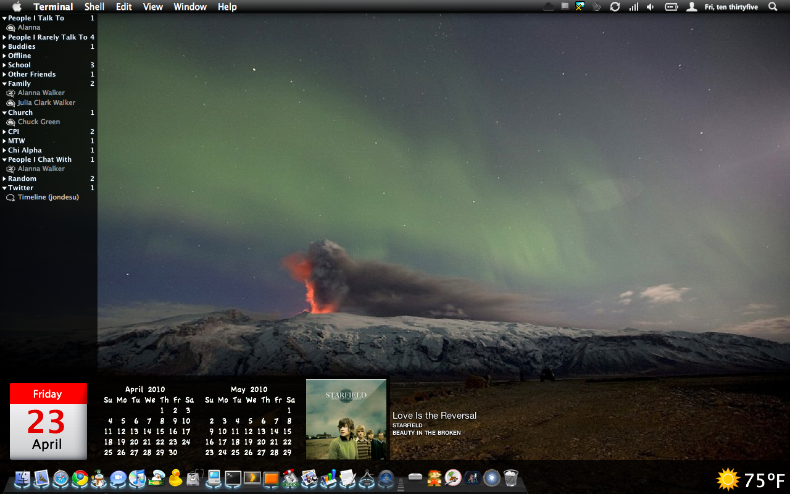Open the Terminal icon in dock
This screenshot has width=790, height=494.
[233, 478]
